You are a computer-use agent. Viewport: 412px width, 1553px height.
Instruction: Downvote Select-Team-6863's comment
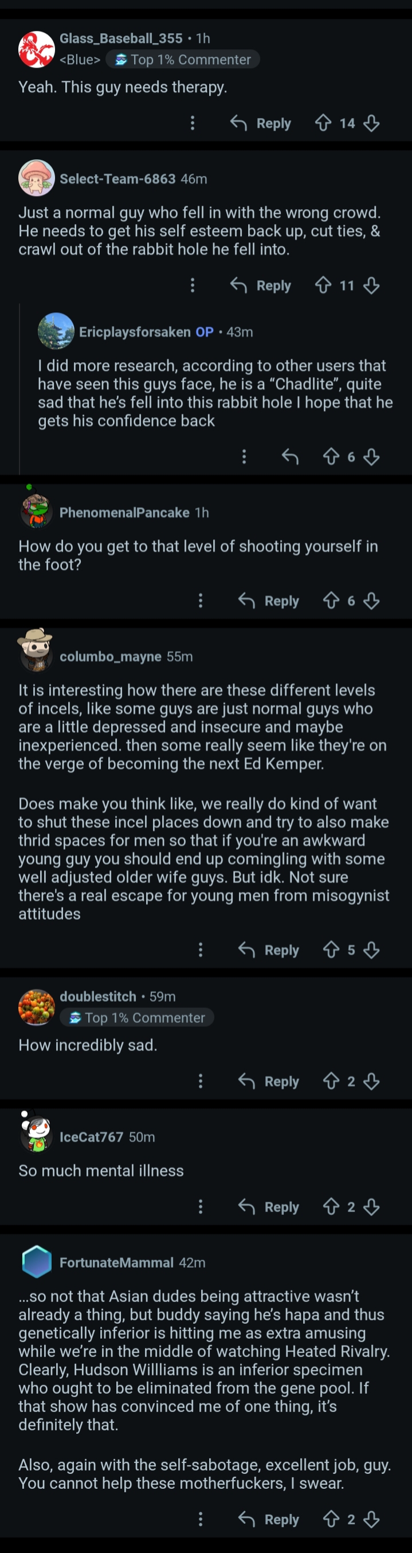click(x=371, y=285)
